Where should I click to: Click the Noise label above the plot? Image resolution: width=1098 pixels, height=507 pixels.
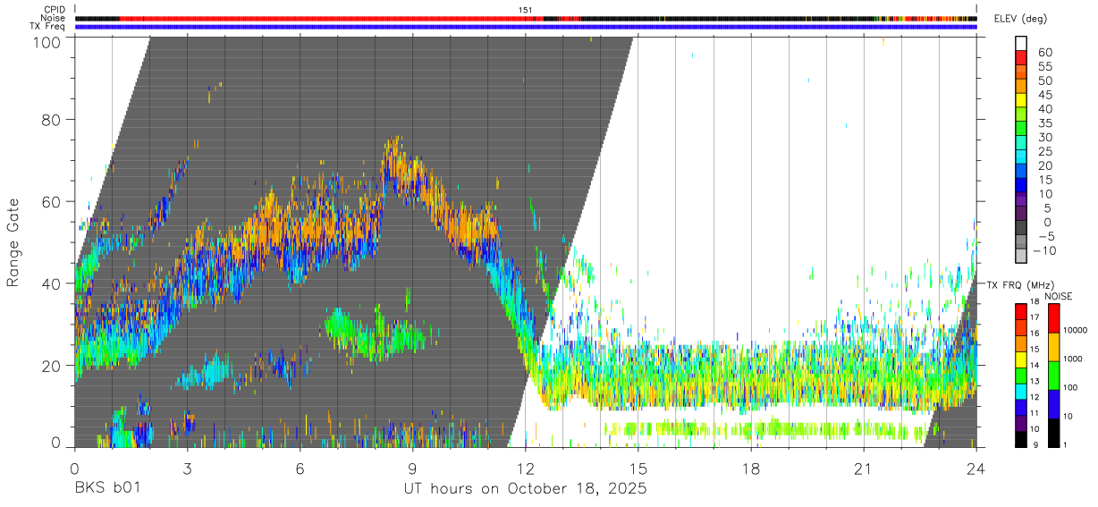coord(55,18)
